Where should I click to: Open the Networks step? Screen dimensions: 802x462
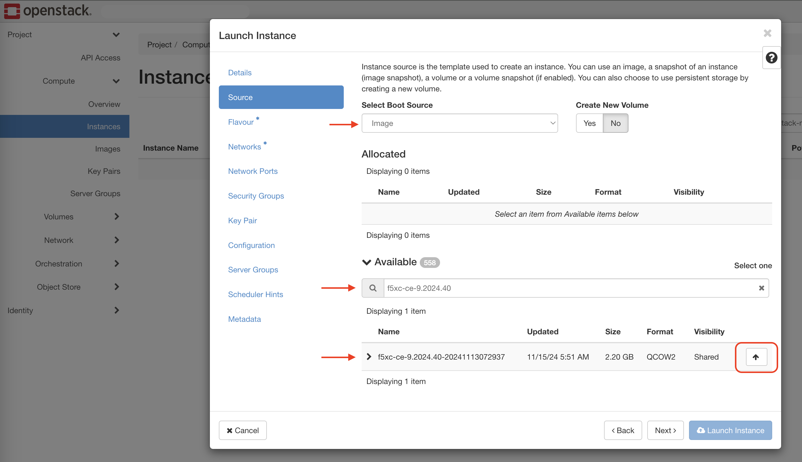pos(245,146)
